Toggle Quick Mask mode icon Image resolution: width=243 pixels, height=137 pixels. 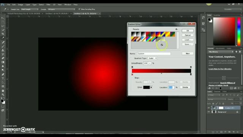point(3,107)
